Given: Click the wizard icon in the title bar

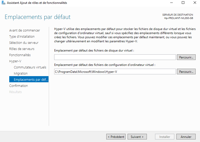Looking at the screenshot, I should point(3,3).
